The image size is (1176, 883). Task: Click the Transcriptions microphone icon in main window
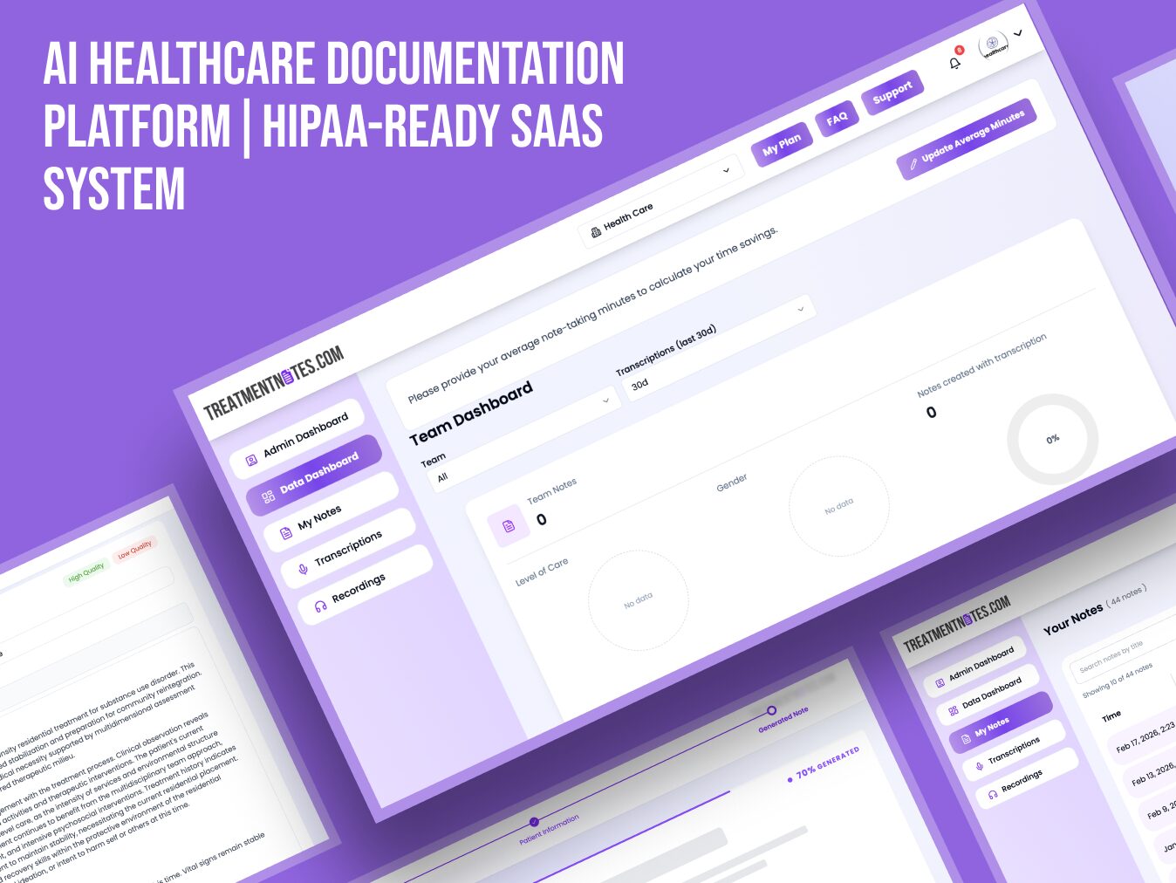point(303,569)
